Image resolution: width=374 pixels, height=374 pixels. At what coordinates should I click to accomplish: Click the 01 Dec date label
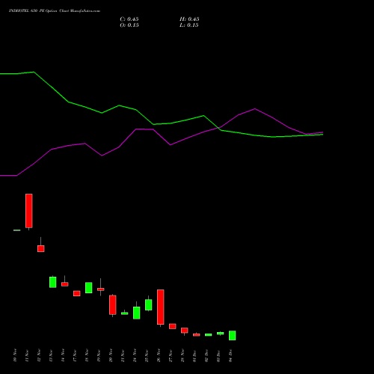(194, 355)
